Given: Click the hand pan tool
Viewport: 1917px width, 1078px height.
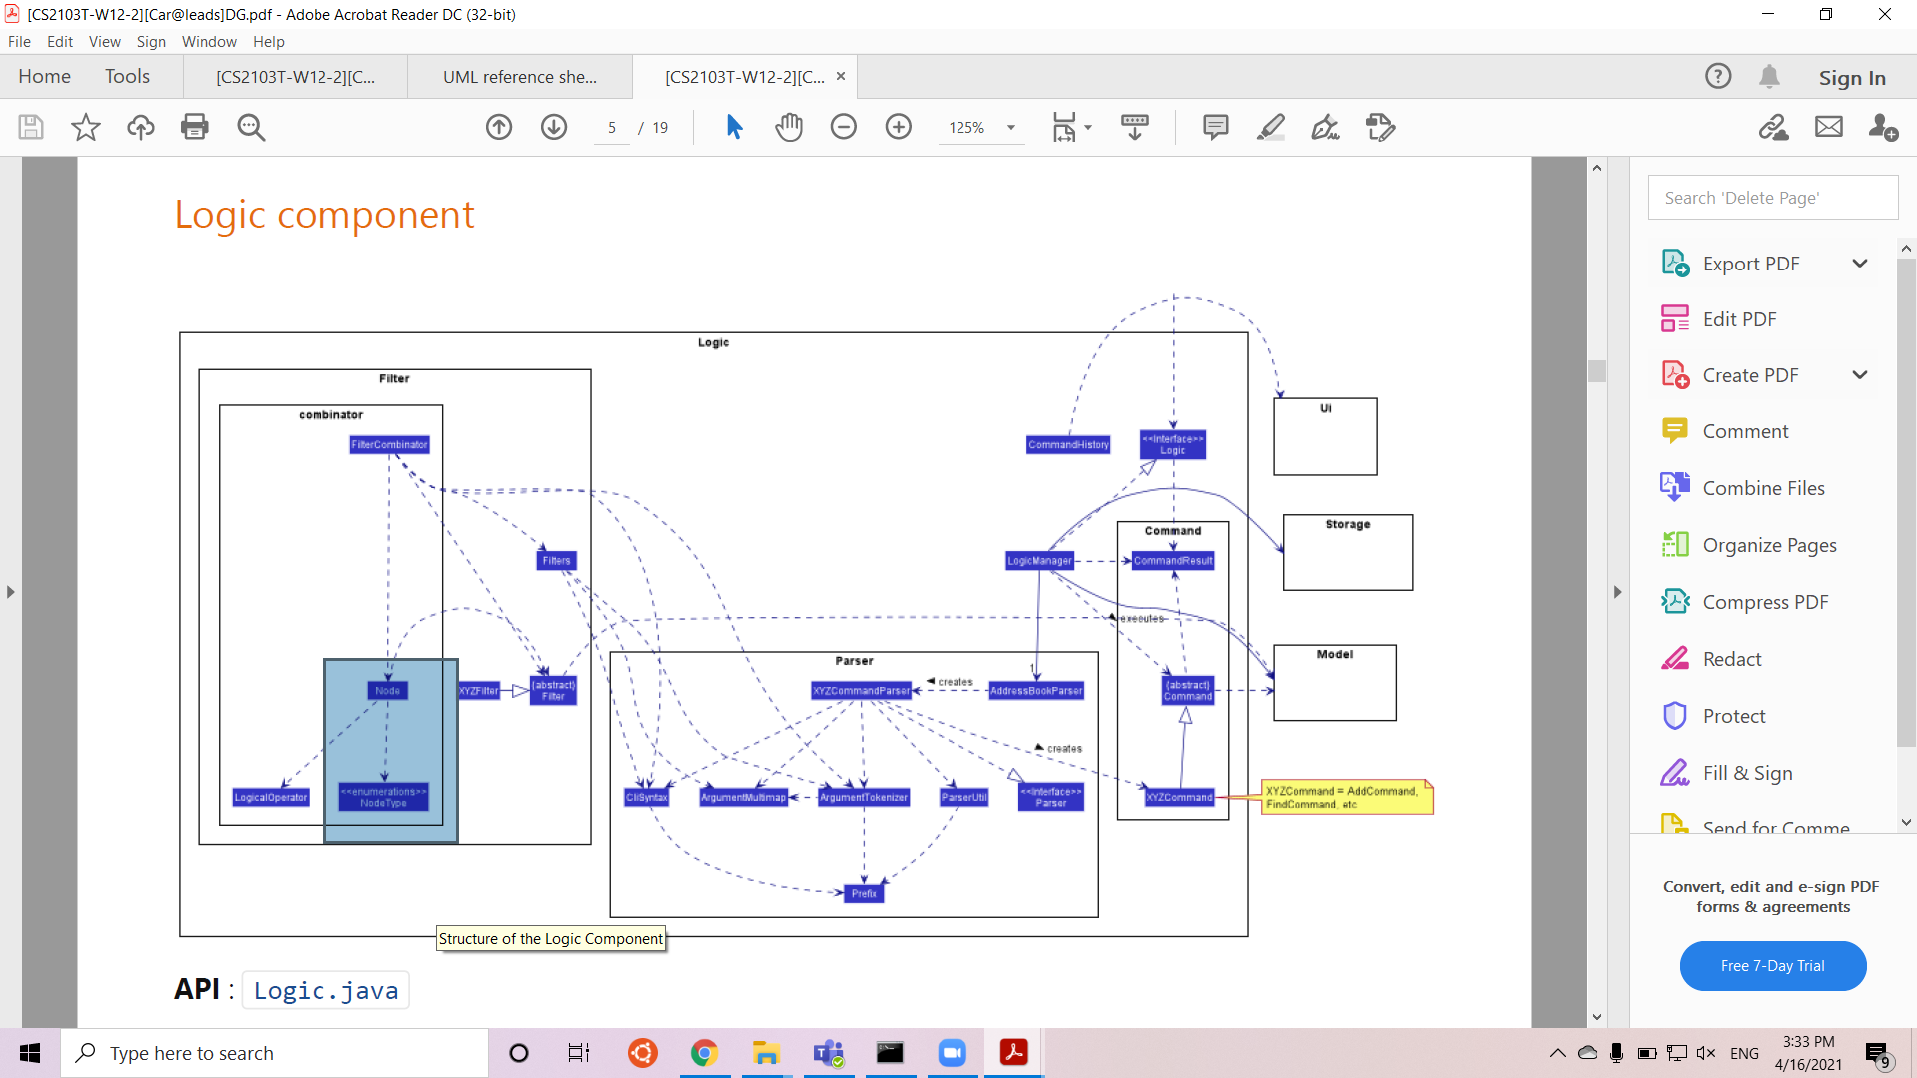Looking at the screenshot, I should 789,127.
